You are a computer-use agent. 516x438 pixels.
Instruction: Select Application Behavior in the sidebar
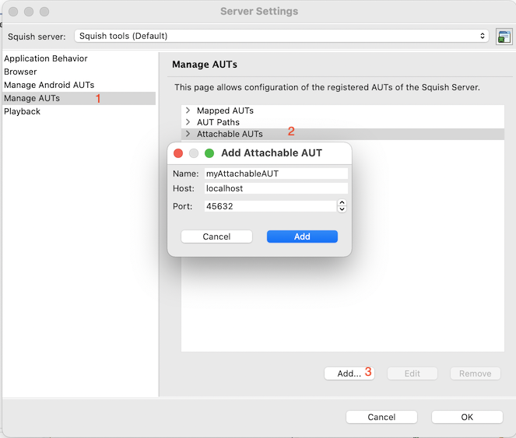[45, 58]
